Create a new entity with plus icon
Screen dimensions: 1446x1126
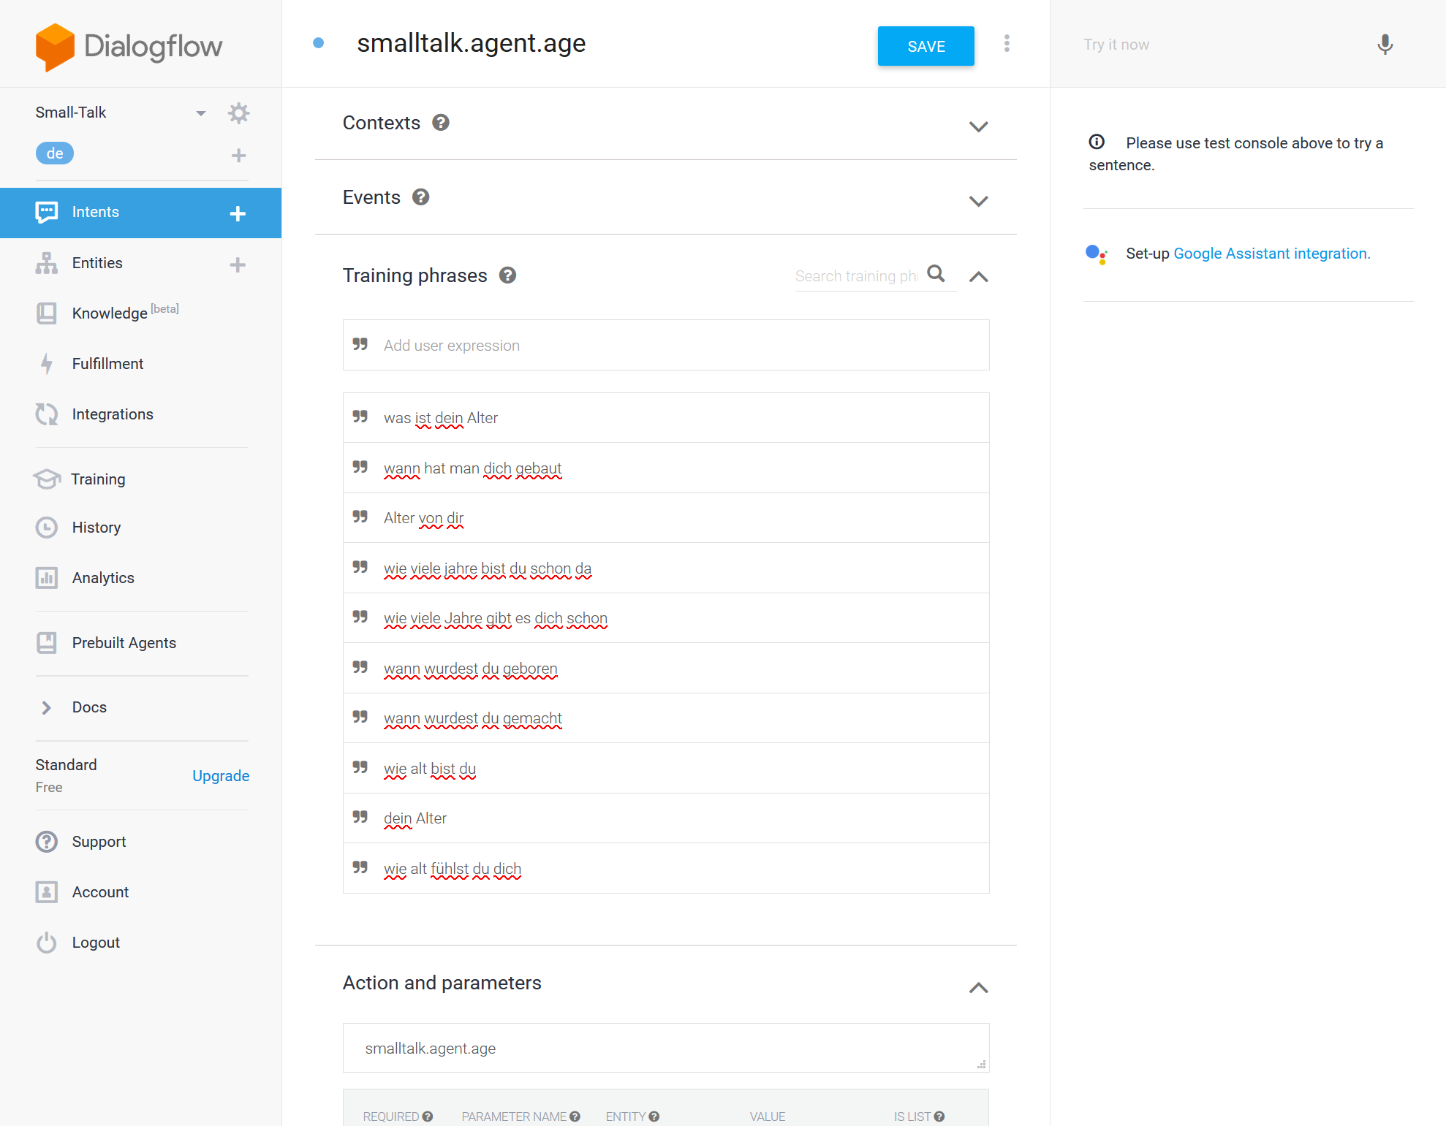click(238, 265)
